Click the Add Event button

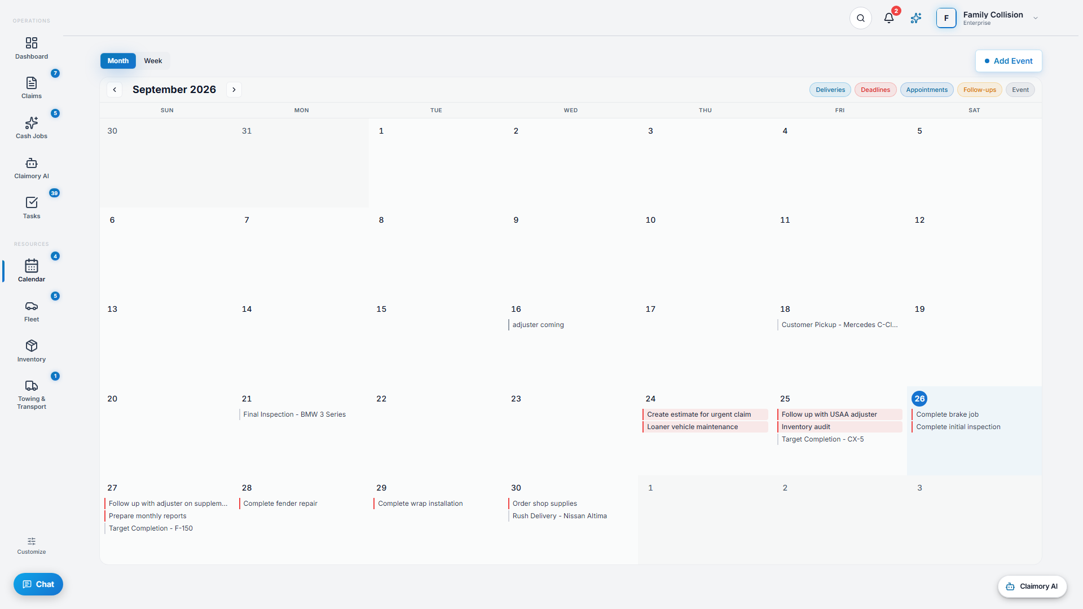click(1009, 61)
